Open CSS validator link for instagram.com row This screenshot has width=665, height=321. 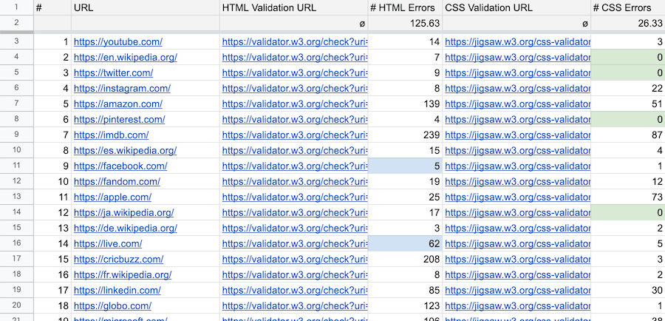point(517,88)
